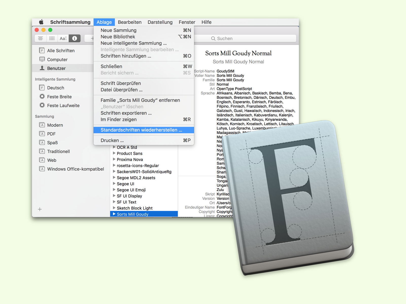Viewport: 406px width, 304px height.
Task: Expand the SF UI Display family
Action: pos(114,196)
